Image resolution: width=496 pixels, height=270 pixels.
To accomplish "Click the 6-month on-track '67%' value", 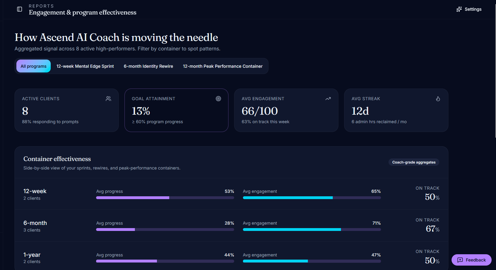I will pos(432,229).
